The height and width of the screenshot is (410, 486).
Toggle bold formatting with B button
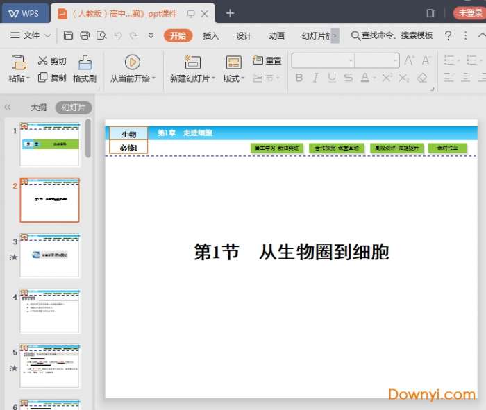[299, 78]
